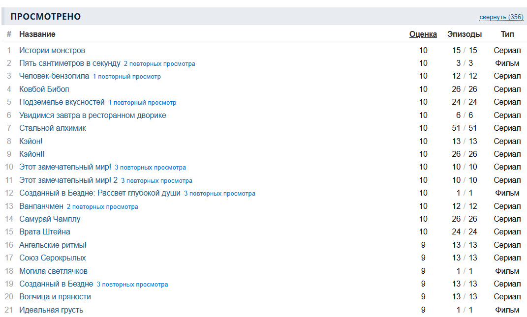Select the Врата Штейна link
The width and height of the screenshot is (527, 317).
click(45, 232)
